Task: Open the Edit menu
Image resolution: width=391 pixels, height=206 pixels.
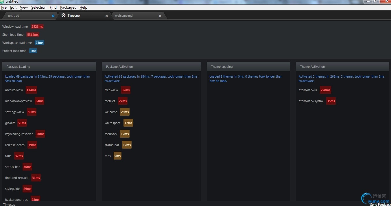Action: pos(13,8)
